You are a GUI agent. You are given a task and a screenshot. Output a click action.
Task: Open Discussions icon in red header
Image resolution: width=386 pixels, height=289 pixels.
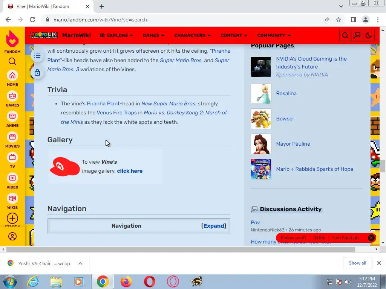click(x=357, y=35)
